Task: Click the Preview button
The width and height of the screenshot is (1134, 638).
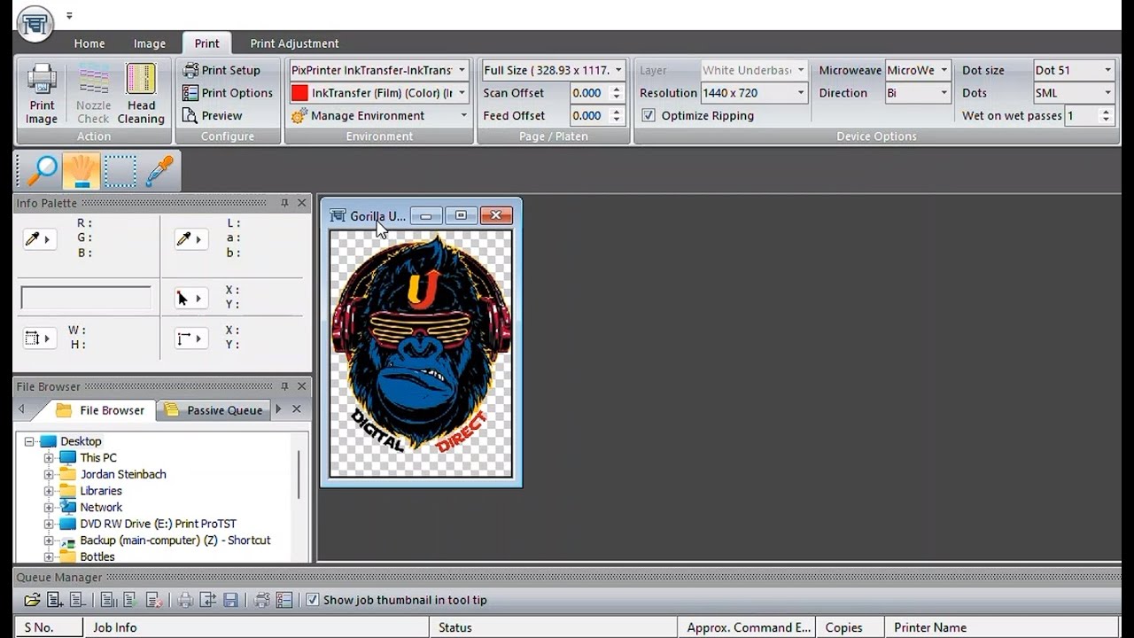Action: point(212,115)
